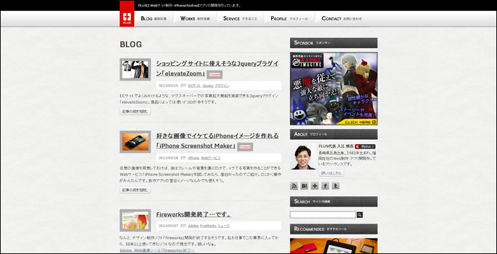Image resolution: width=497 pixels, height=254 pixels.
Task: Click 記事の続きを読む under elevateZoom post
Action: [x=136, y=111]
